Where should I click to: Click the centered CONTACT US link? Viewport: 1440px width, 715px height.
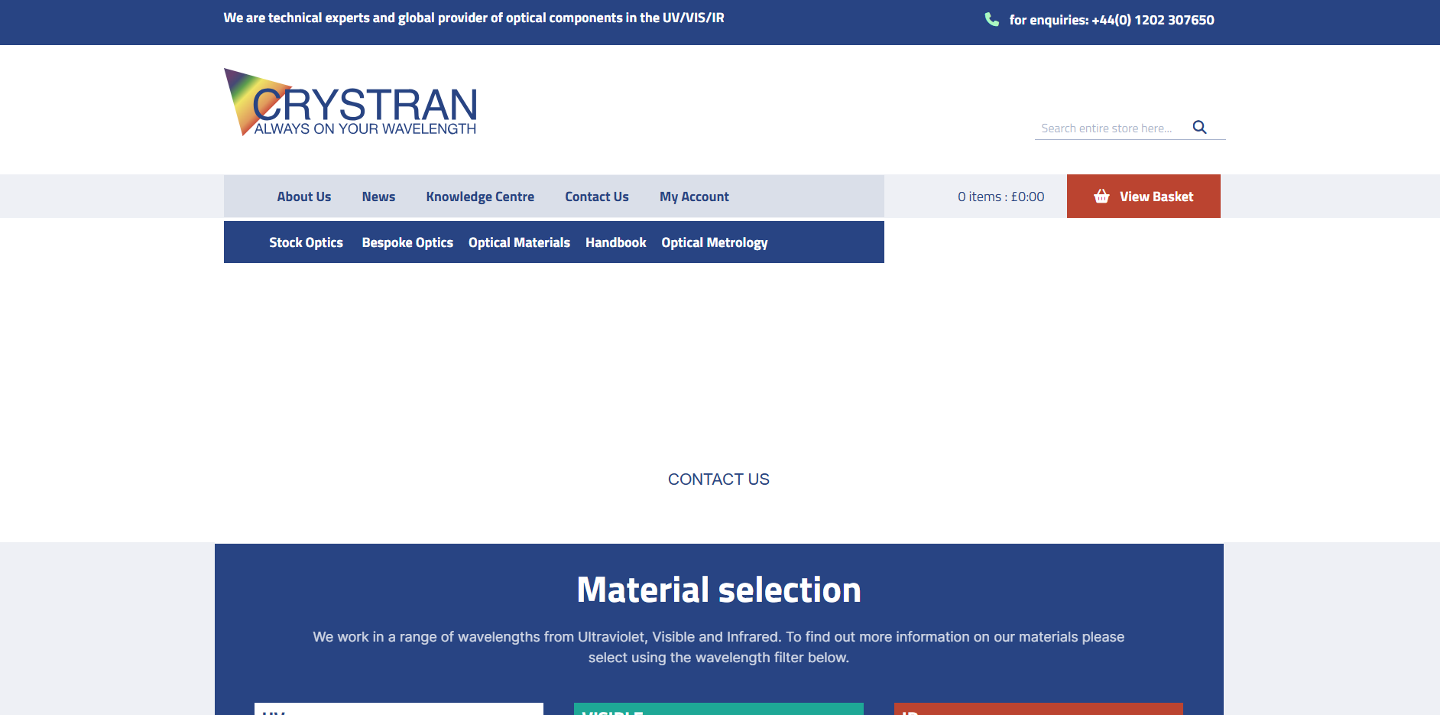[718, 479]
